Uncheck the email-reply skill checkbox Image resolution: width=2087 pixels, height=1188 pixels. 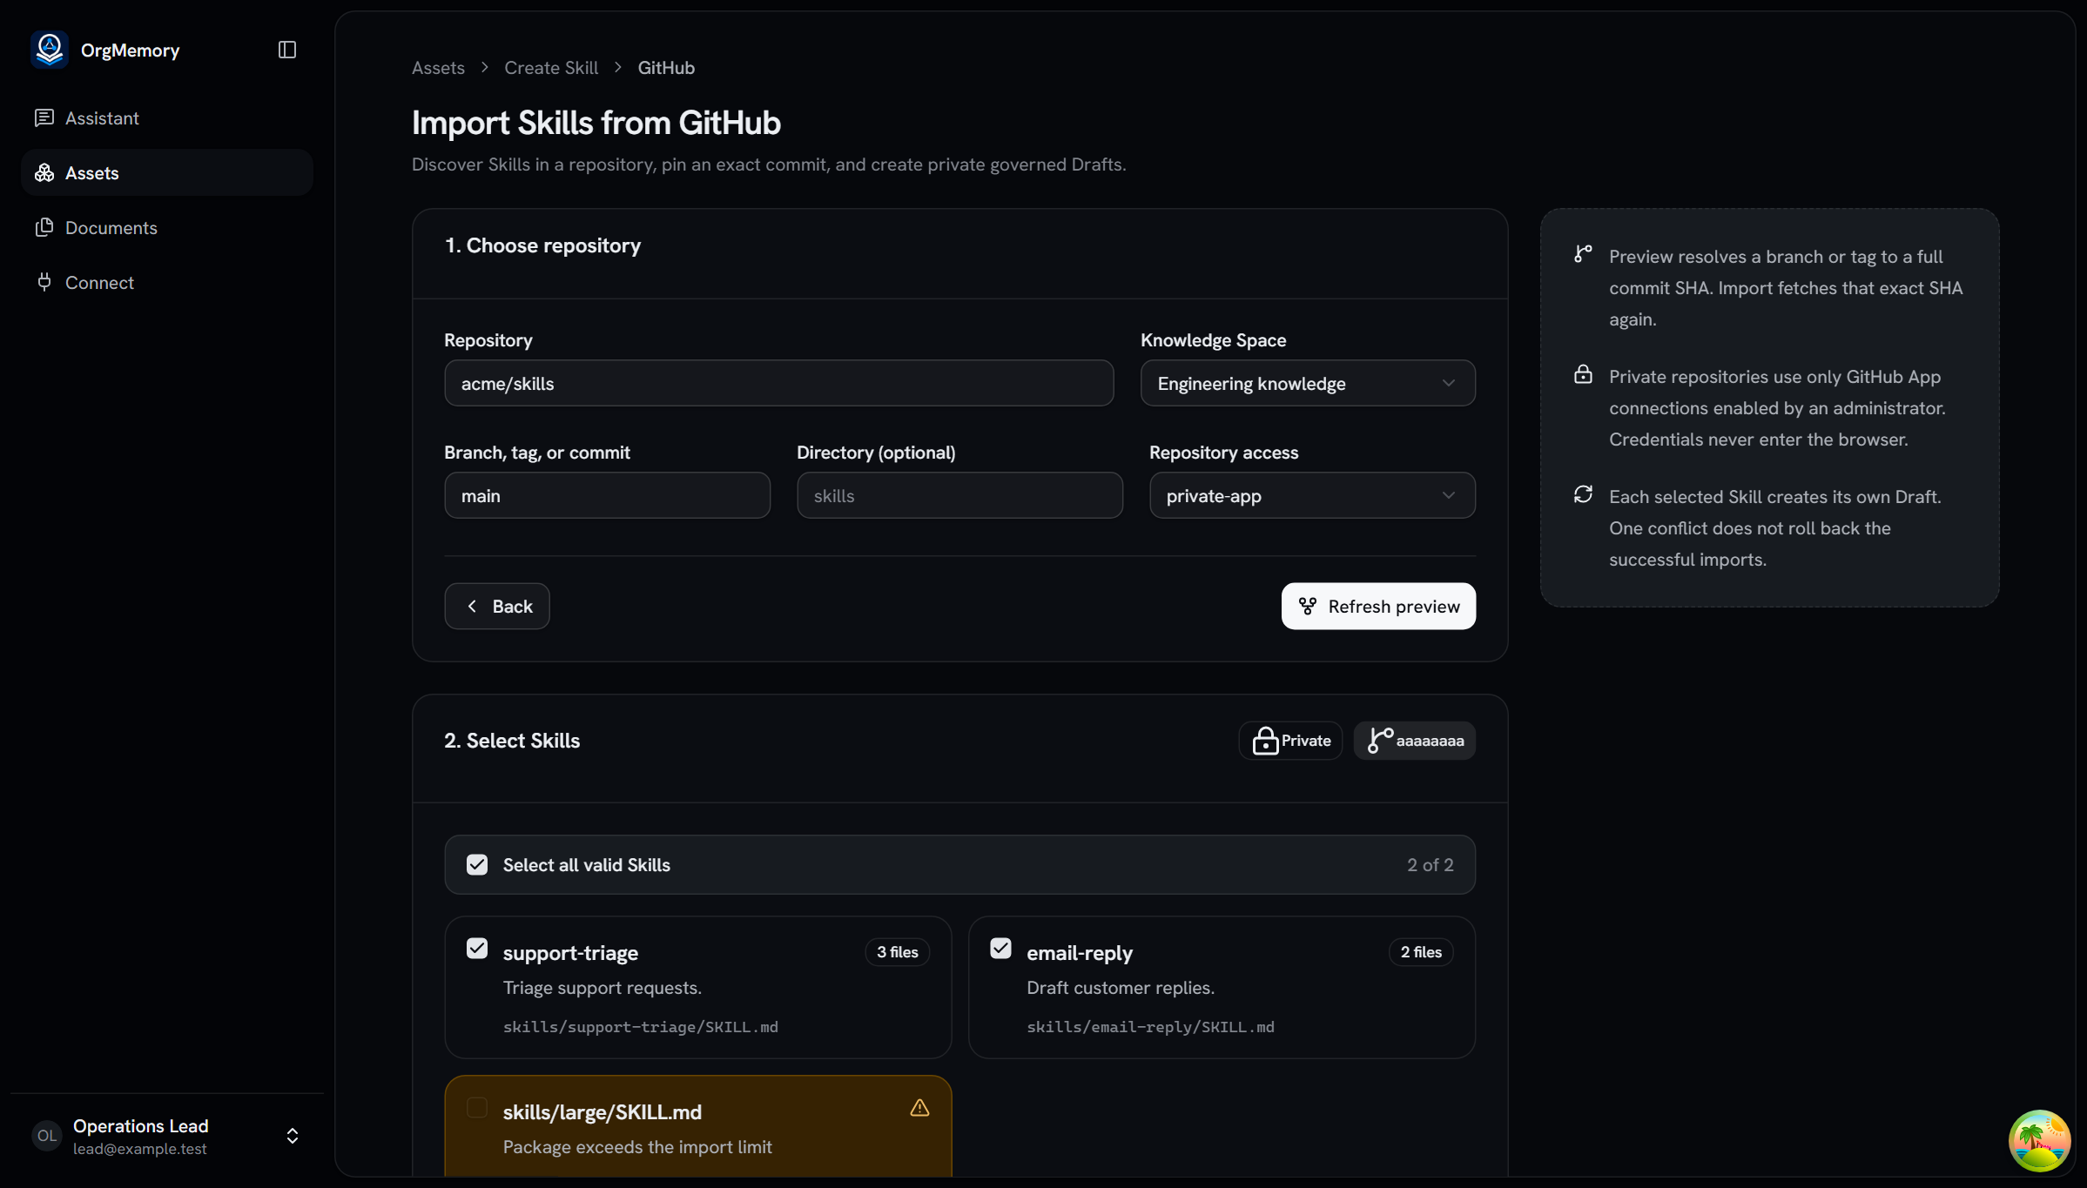pyautogui.click(x=1001, y=949)
